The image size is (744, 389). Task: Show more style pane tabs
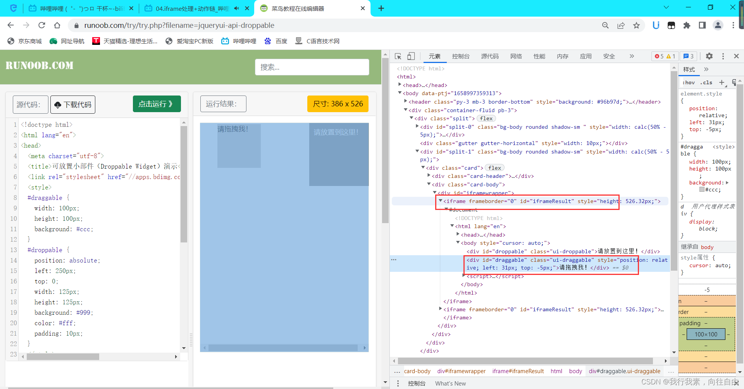coord(706,69)
